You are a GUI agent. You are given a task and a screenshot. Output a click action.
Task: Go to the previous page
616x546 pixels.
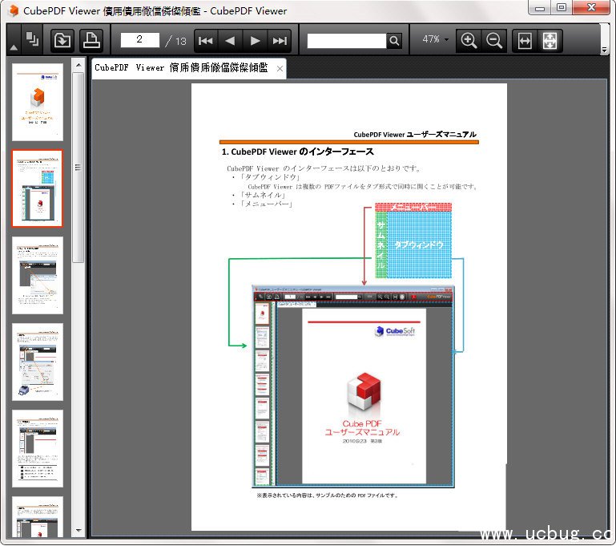tap(230, 40)
